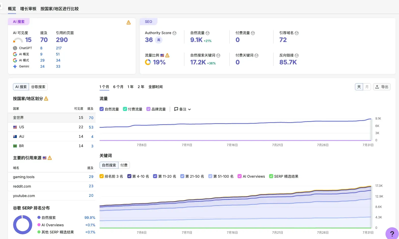This screenshot has width=399, height=239.
Task: Switch to 谷歌搜索 view toggle
Action: coord(38,87)
